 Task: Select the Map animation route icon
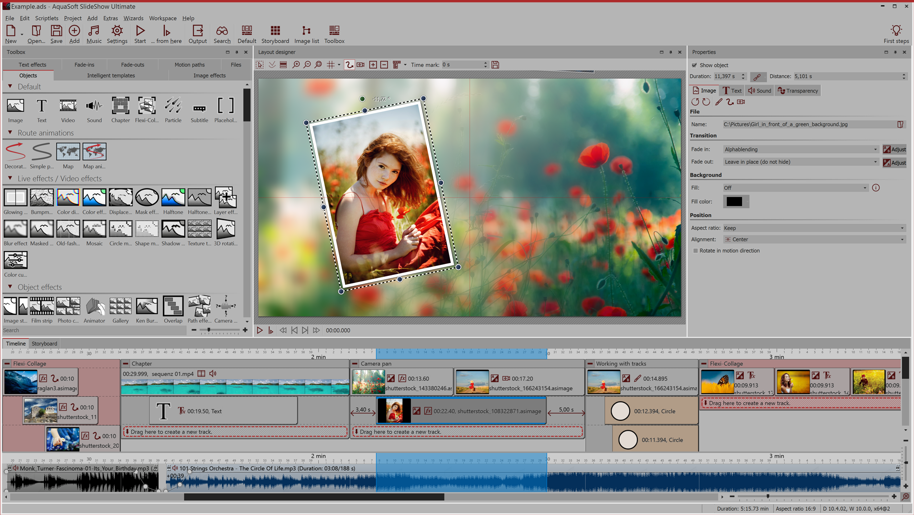(x=94, y=155)
